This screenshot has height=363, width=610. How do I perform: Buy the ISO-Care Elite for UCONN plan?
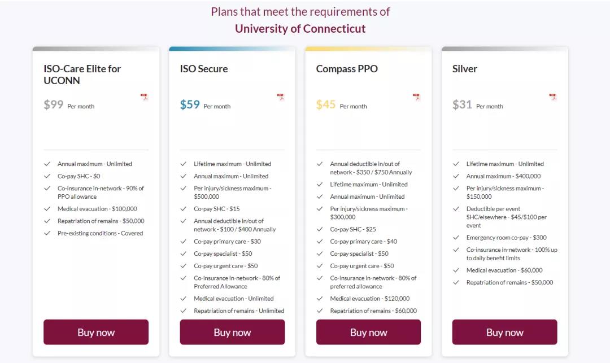coord(96,332)
